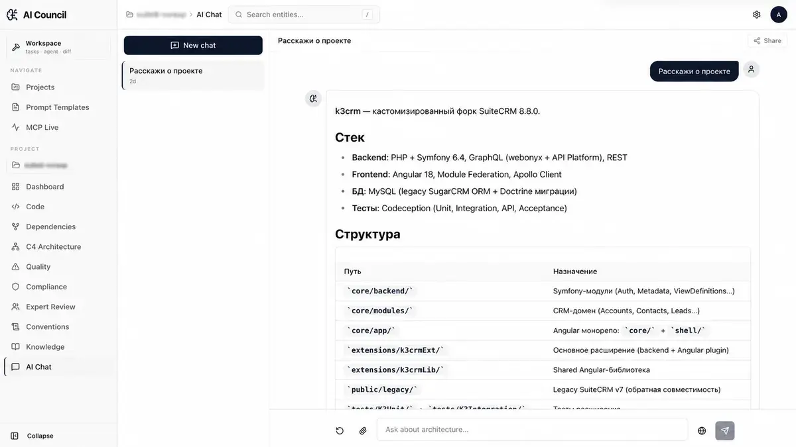The height and width of the screenshot is (447, 796).
Task: Open Projects folder icon in sidebar
Action: [16, 87]
